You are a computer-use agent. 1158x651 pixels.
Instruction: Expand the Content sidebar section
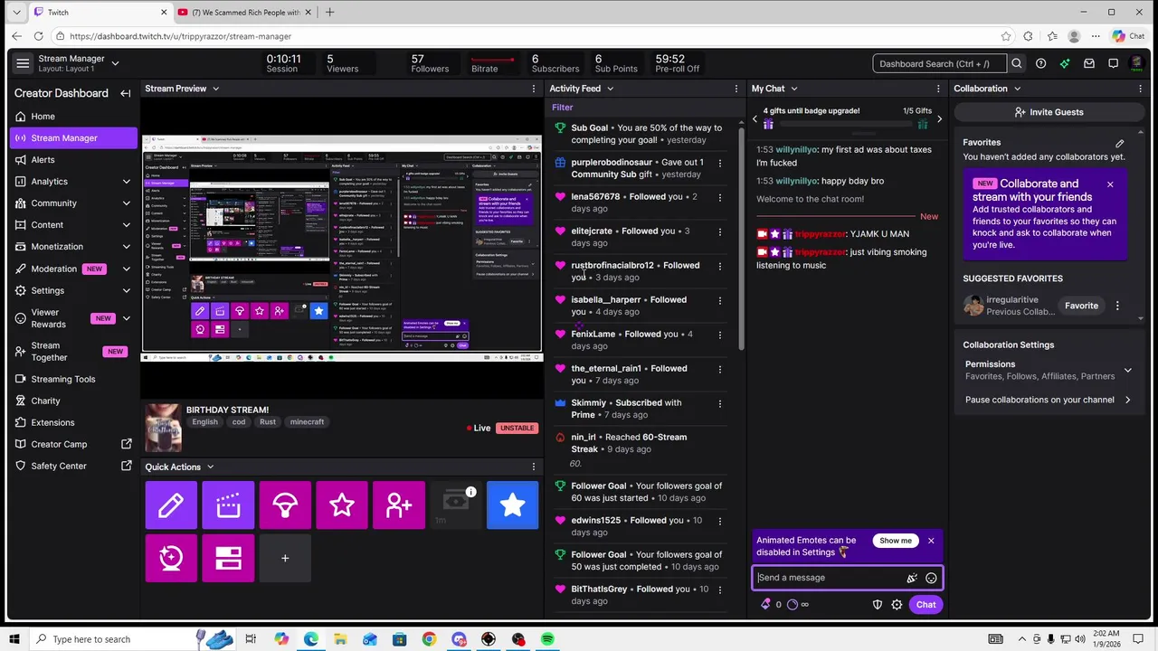(126, 225)
